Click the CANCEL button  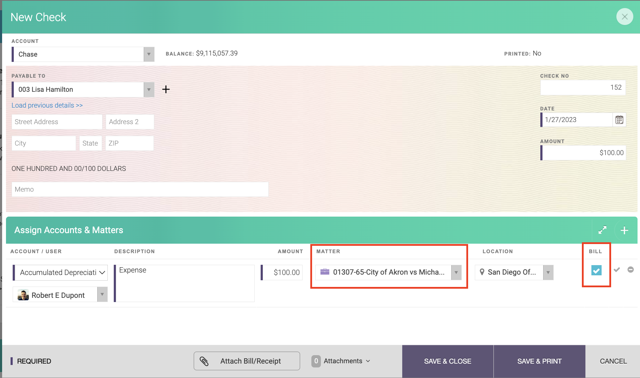[613, 361]
